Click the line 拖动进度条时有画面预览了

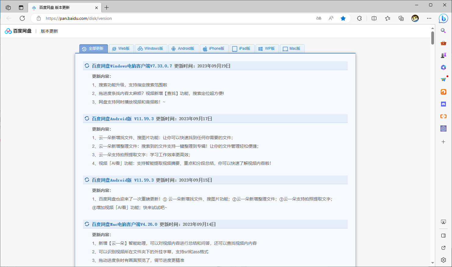(x=138, y=260)
